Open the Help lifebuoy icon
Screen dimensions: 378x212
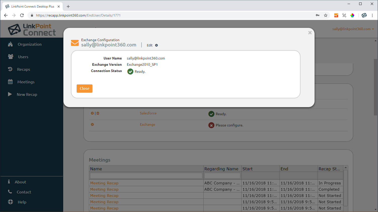10,202
